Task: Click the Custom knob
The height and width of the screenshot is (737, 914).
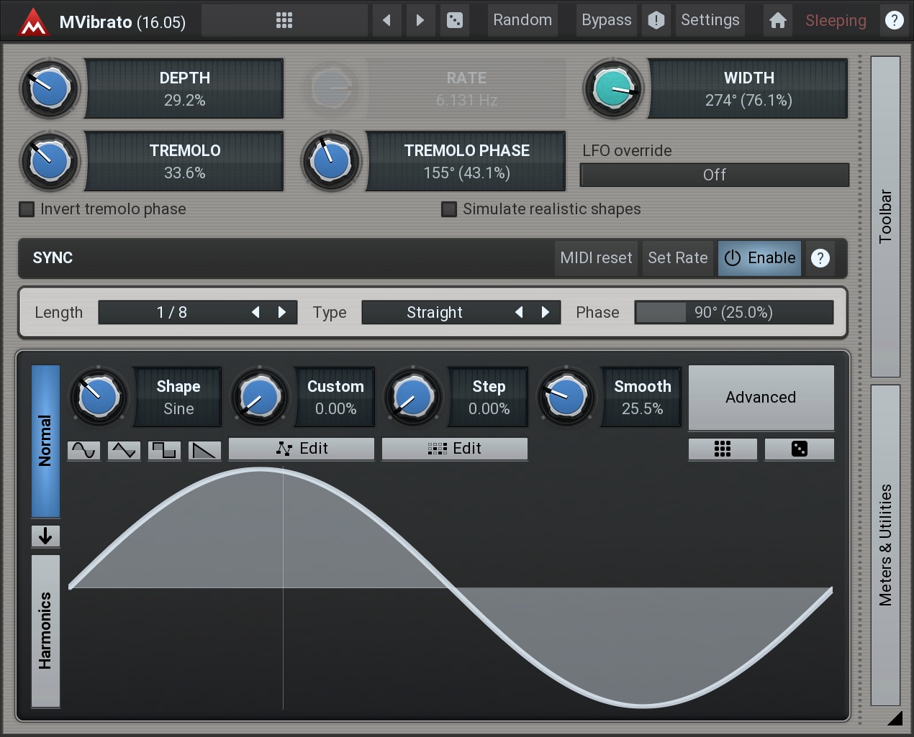Action: [260, 397]
